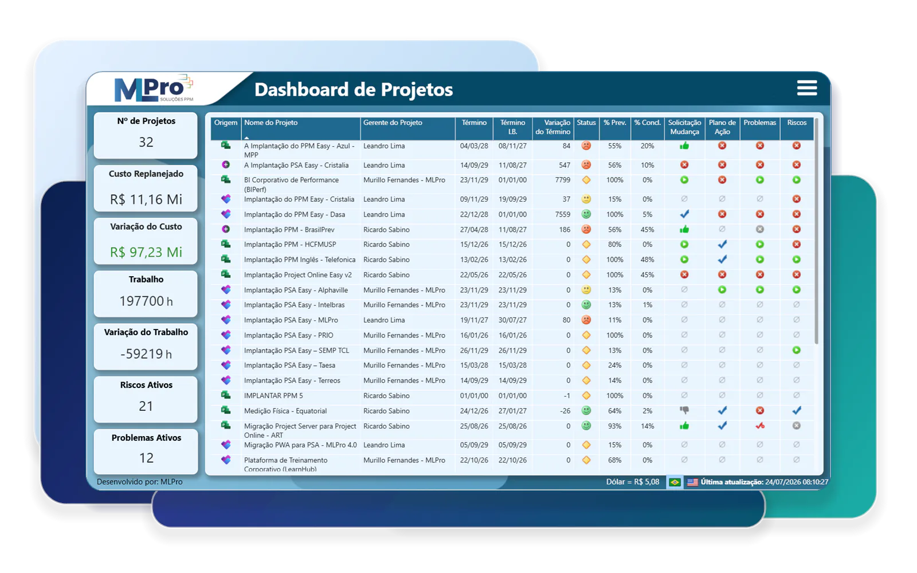Sort by Problemas column header
Image resolution: width=917 pixels, height=573 pixels.
pyautogui.click(x=760, y=128)
